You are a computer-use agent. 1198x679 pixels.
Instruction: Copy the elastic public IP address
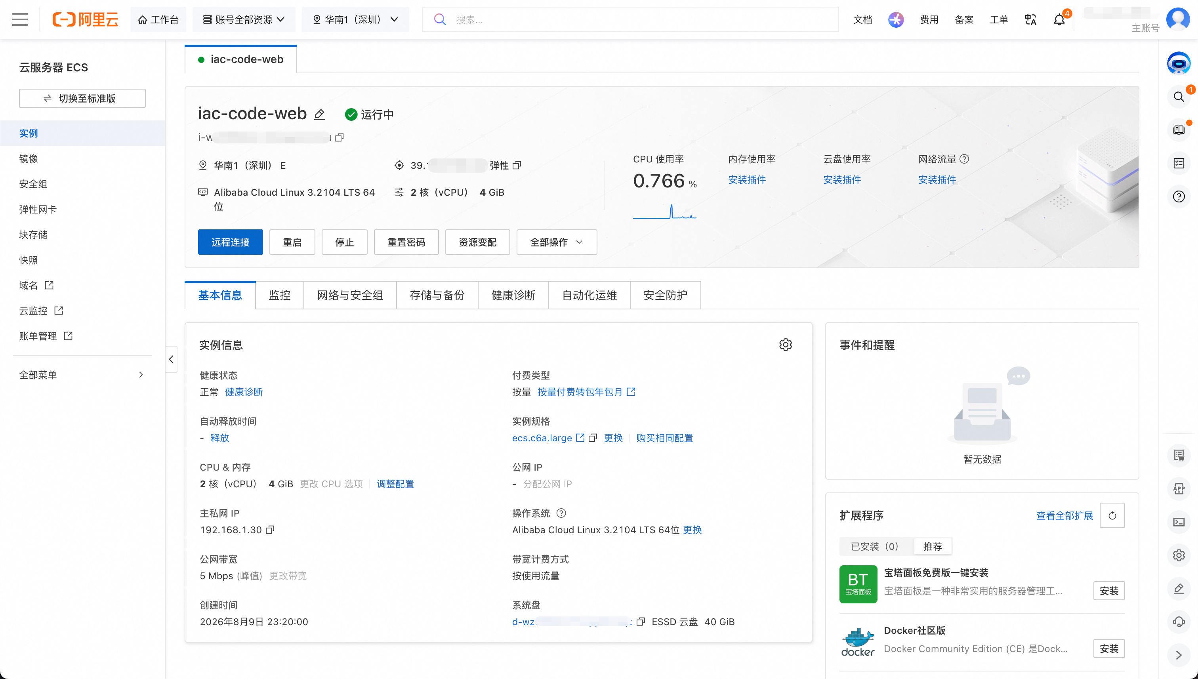(517, 166)
